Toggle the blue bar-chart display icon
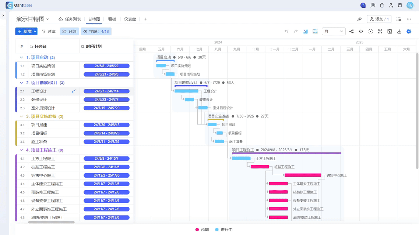This screenshot has width=419, height=235. tap(306, 32)
